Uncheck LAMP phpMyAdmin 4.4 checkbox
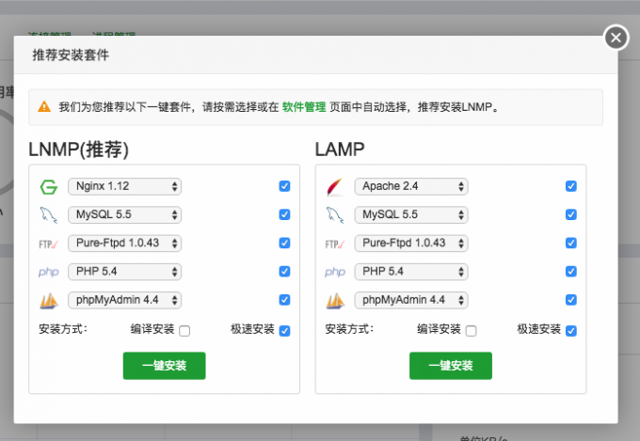Viewport: 640px width, 441px height. 571,300
